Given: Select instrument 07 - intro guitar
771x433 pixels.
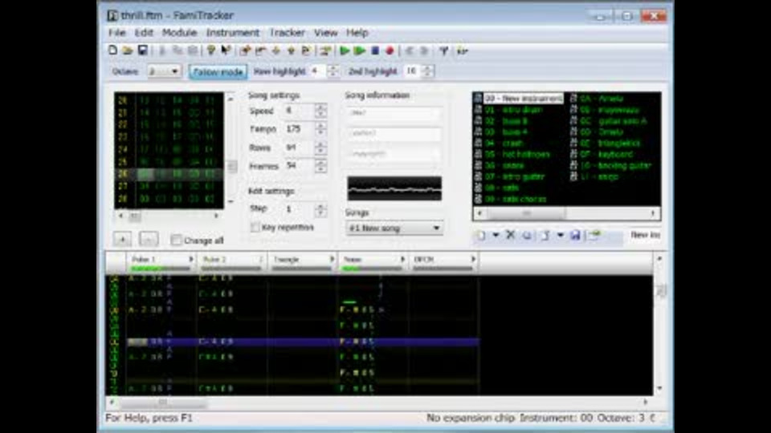Looking at the screenshot, I should coord(514,176).
